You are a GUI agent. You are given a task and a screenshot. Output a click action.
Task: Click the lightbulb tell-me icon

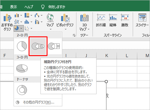(x=43, y=7)
